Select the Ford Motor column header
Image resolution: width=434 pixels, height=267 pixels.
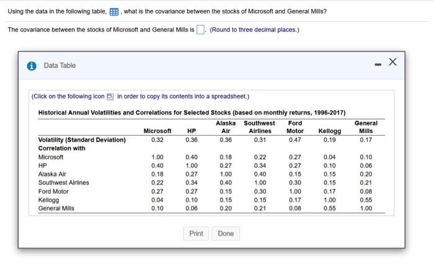(x=294, y=127)
